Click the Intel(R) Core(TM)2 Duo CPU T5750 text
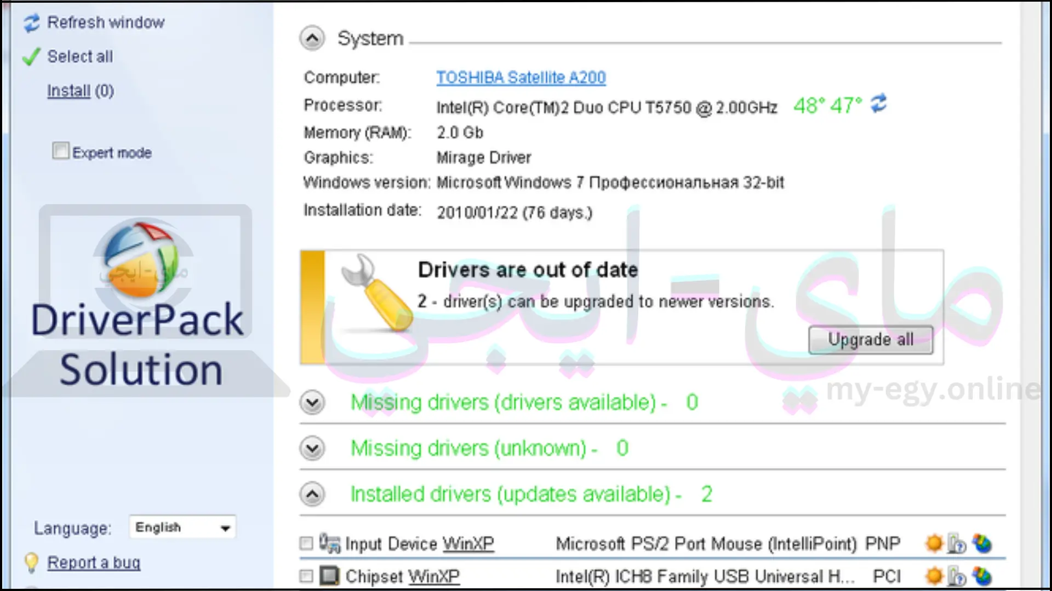This screenshot has width=1052, height=591. coord(607,107)
